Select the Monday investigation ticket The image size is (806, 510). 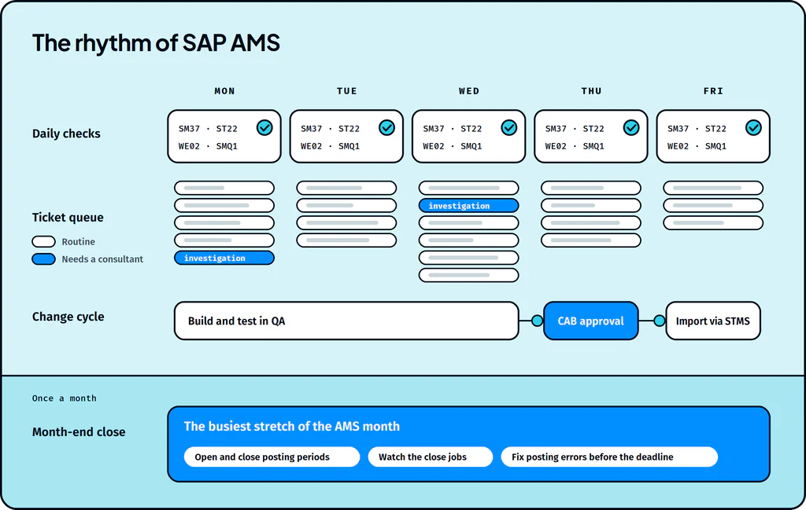(x=224, y=258)
